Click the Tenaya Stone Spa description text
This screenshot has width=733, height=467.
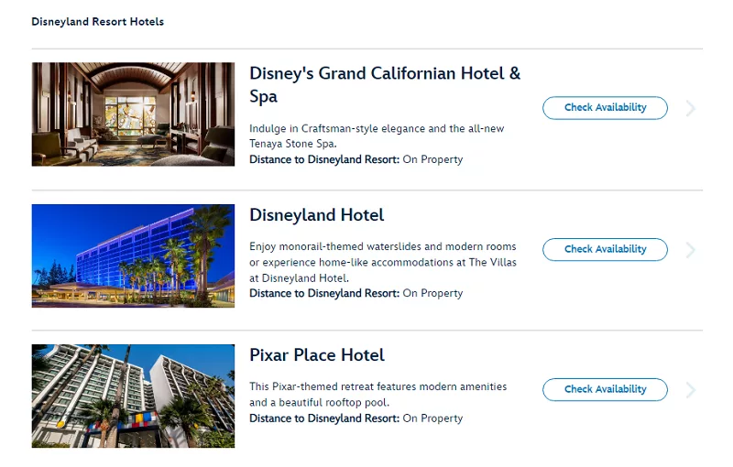click(377, 136)
